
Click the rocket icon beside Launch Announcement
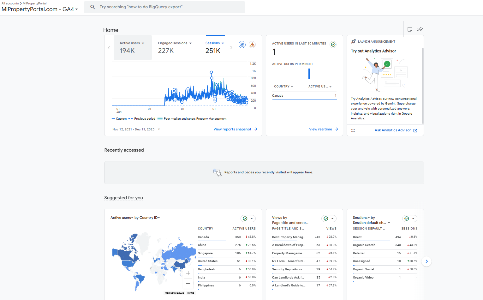click(354, 41)
